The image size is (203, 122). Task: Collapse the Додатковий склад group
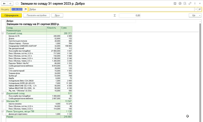coord(3,93)
